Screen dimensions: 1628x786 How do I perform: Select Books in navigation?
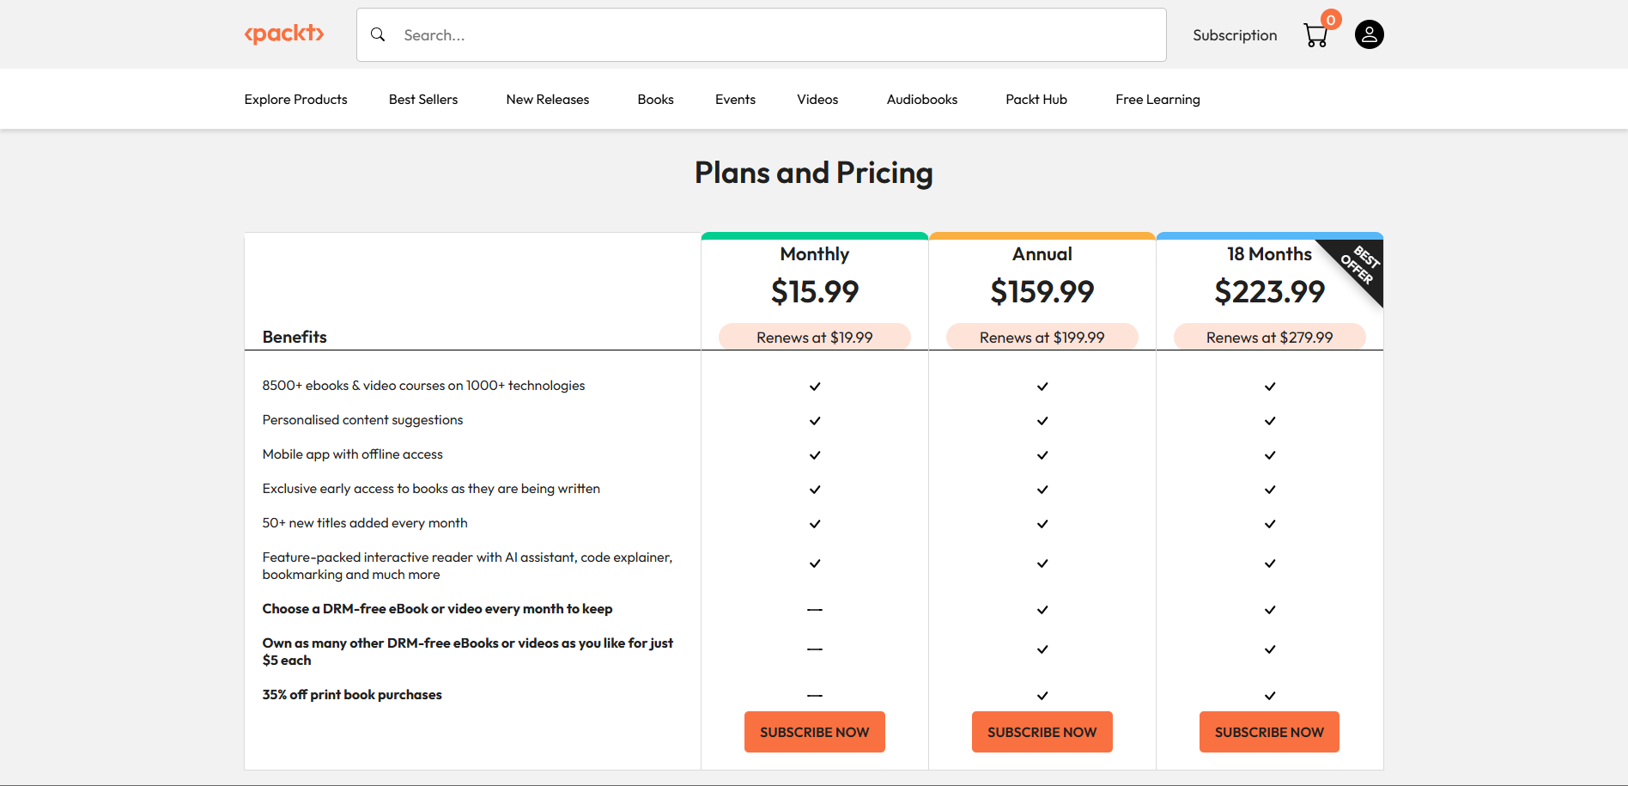(x=656, y=100)
